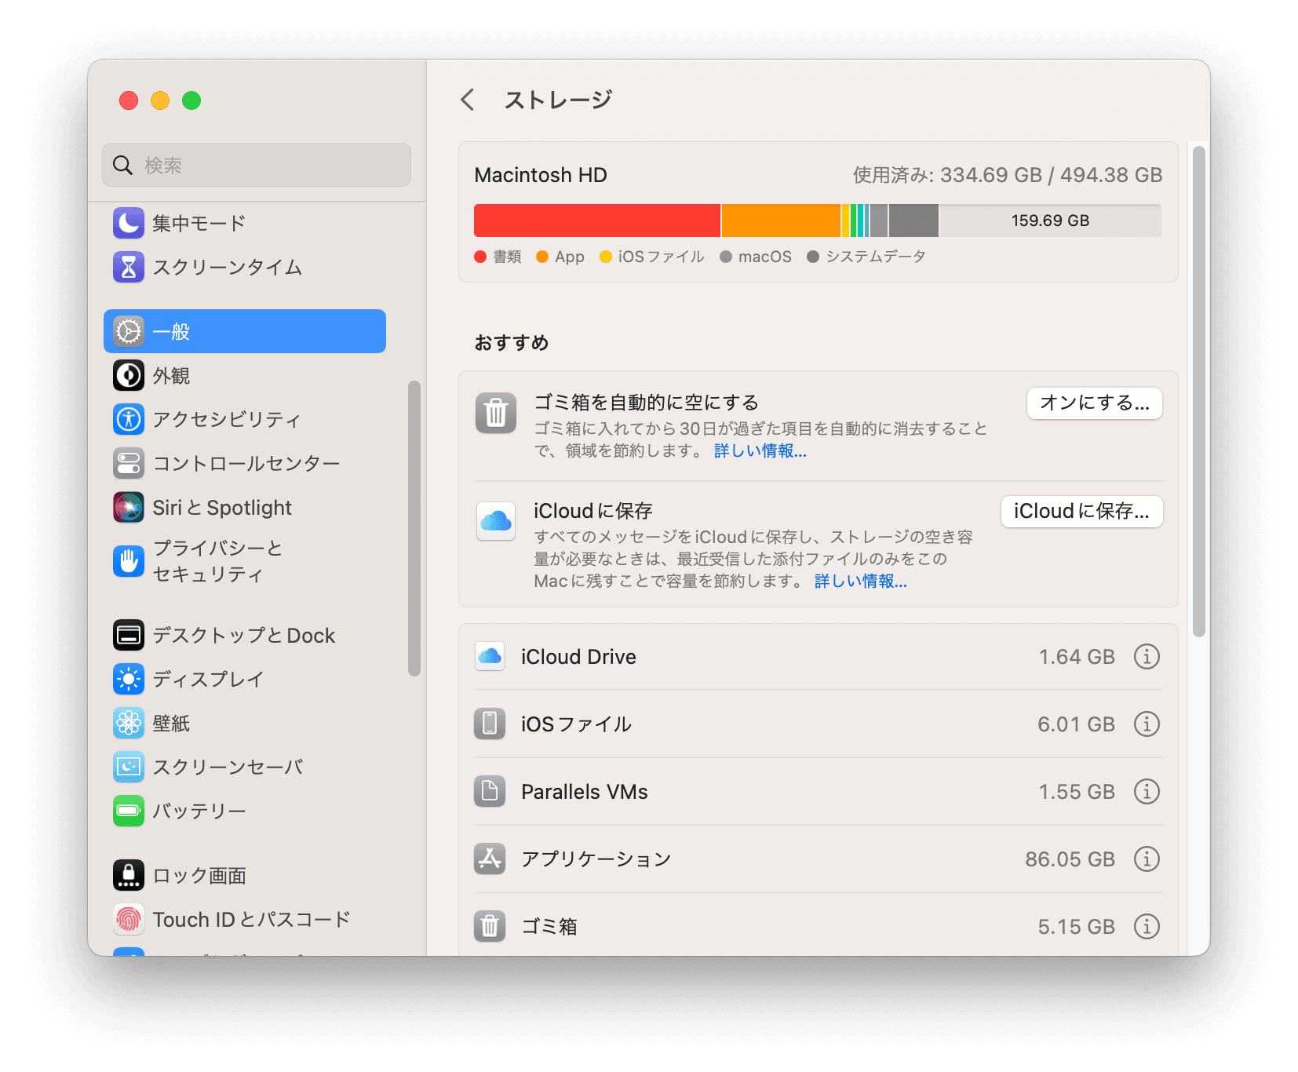1298x1072 pixels.
Task: Click the main pane vertical scrollbar
Action: [x=1198, y=391]
